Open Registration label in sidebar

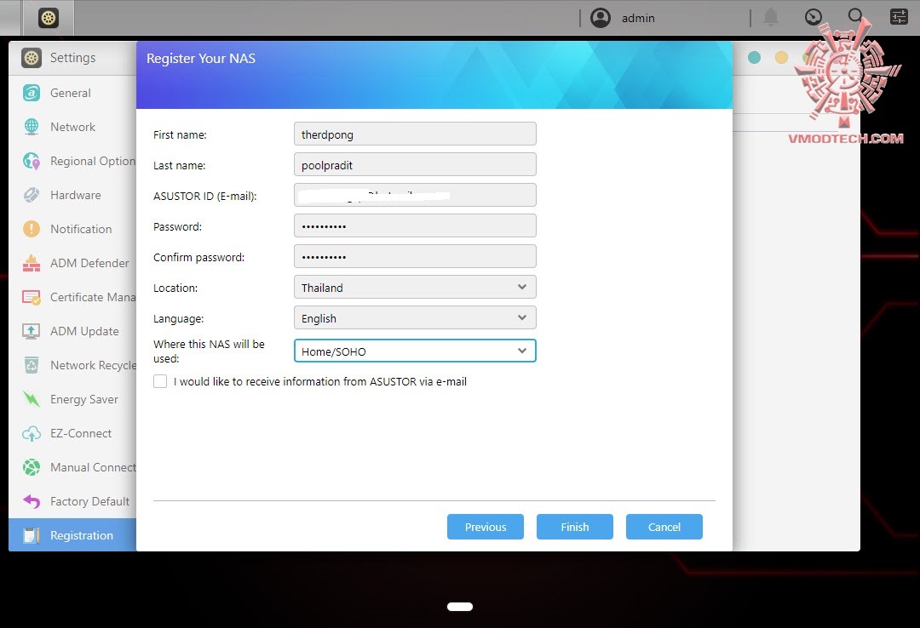82,535
